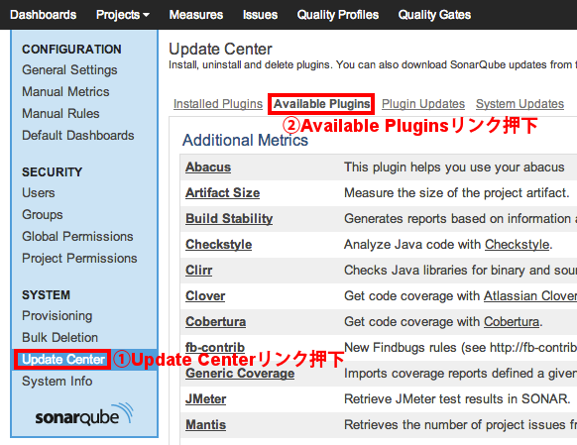Open the Checkstyle plugin name link
This screenshot has width=577, height=445.
click(x=218, y=245)
